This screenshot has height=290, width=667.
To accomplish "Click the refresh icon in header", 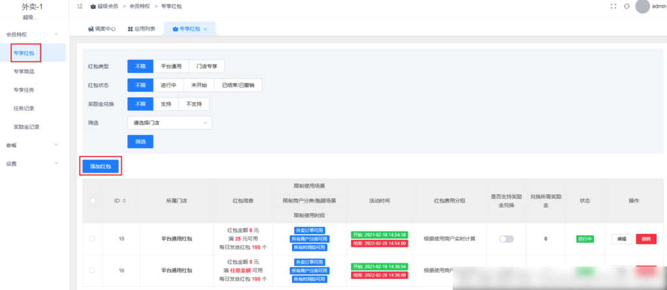I will (x=627, y=7).
